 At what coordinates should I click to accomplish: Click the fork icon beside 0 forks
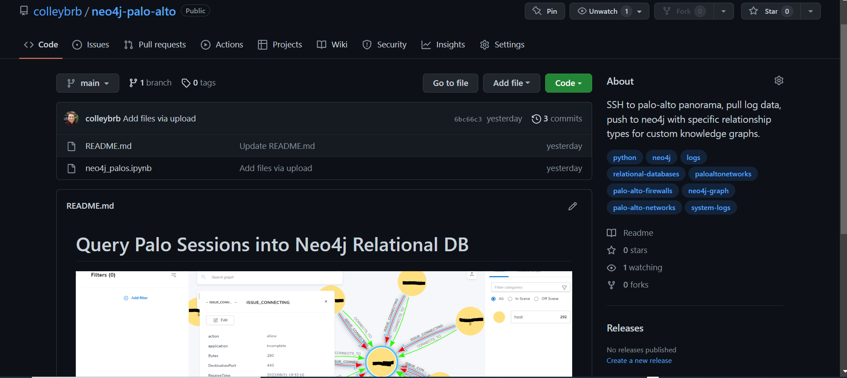click(x=611, y=285)
